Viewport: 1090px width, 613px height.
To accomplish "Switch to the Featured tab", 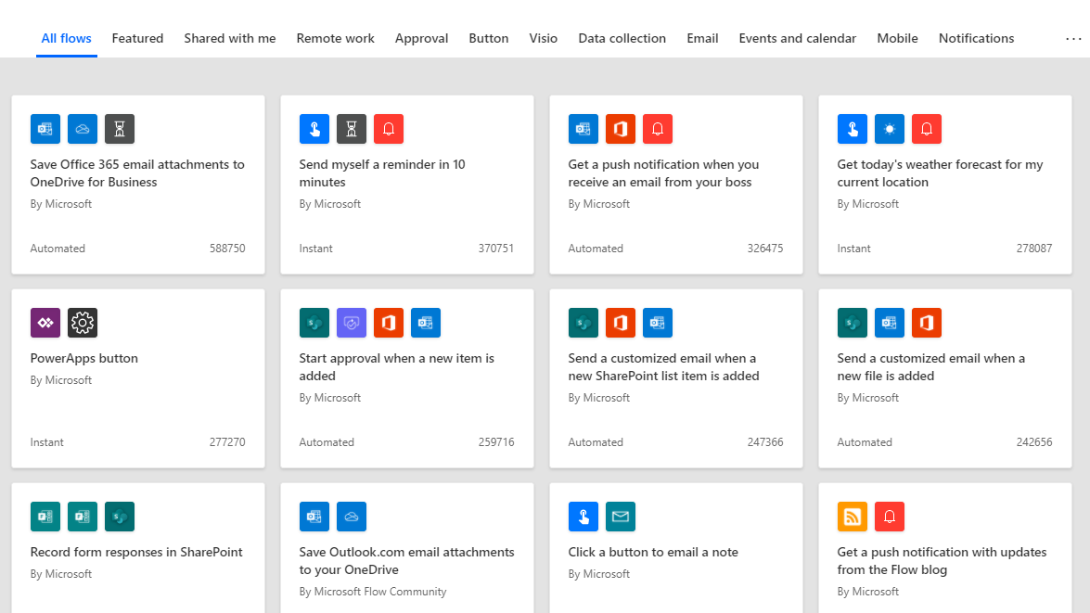I will [x=137, y=39].
